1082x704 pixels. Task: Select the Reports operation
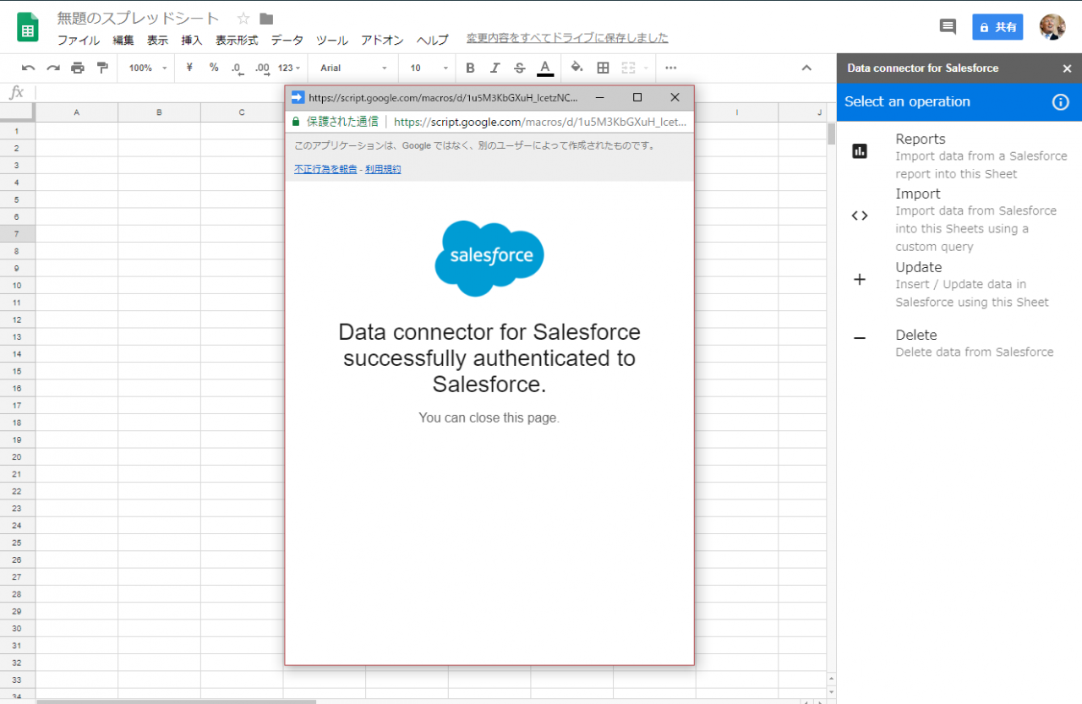point(959,156)
